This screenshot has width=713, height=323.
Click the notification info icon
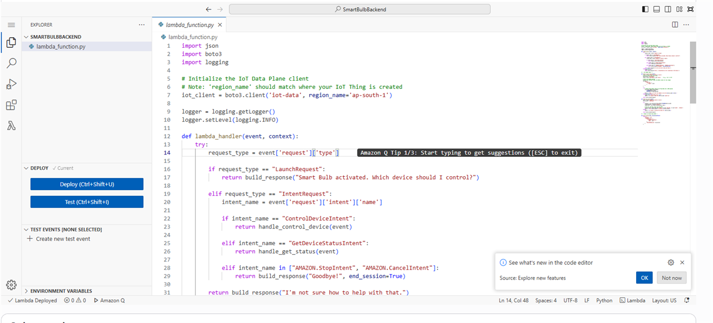[x=503, y=262]
